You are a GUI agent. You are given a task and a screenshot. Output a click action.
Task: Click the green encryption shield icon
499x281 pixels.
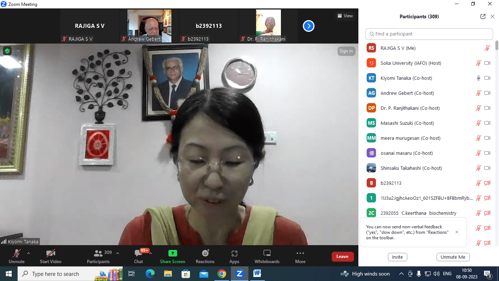click(x=7, y=51)
